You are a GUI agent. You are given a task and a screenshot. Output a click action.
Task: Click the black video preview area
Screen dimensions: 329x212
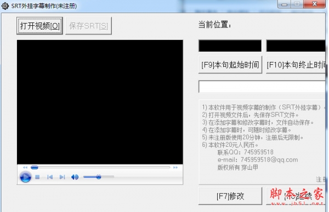[100, 102]
